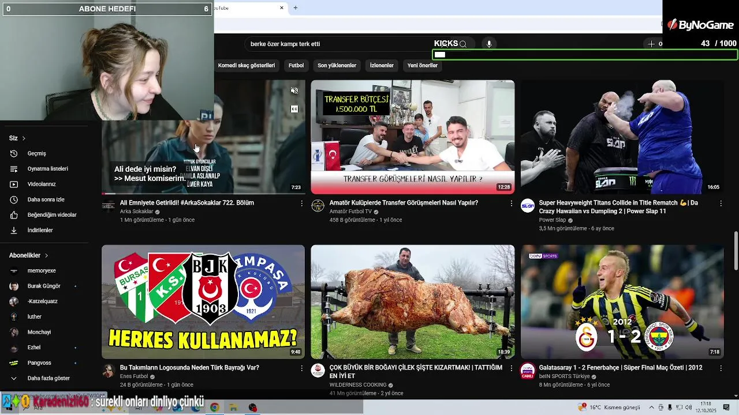Select Son yüklenenler filter chip

coord(337,66)
